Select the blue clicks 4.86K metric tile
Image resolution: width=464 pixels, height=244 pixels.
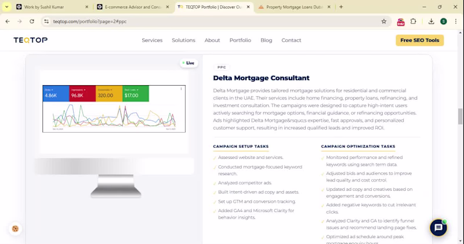click(56, 93)
